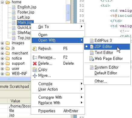Click the JSP Editor icon
The height and width of the screenshot is (118, 132).
pos(92,47)
